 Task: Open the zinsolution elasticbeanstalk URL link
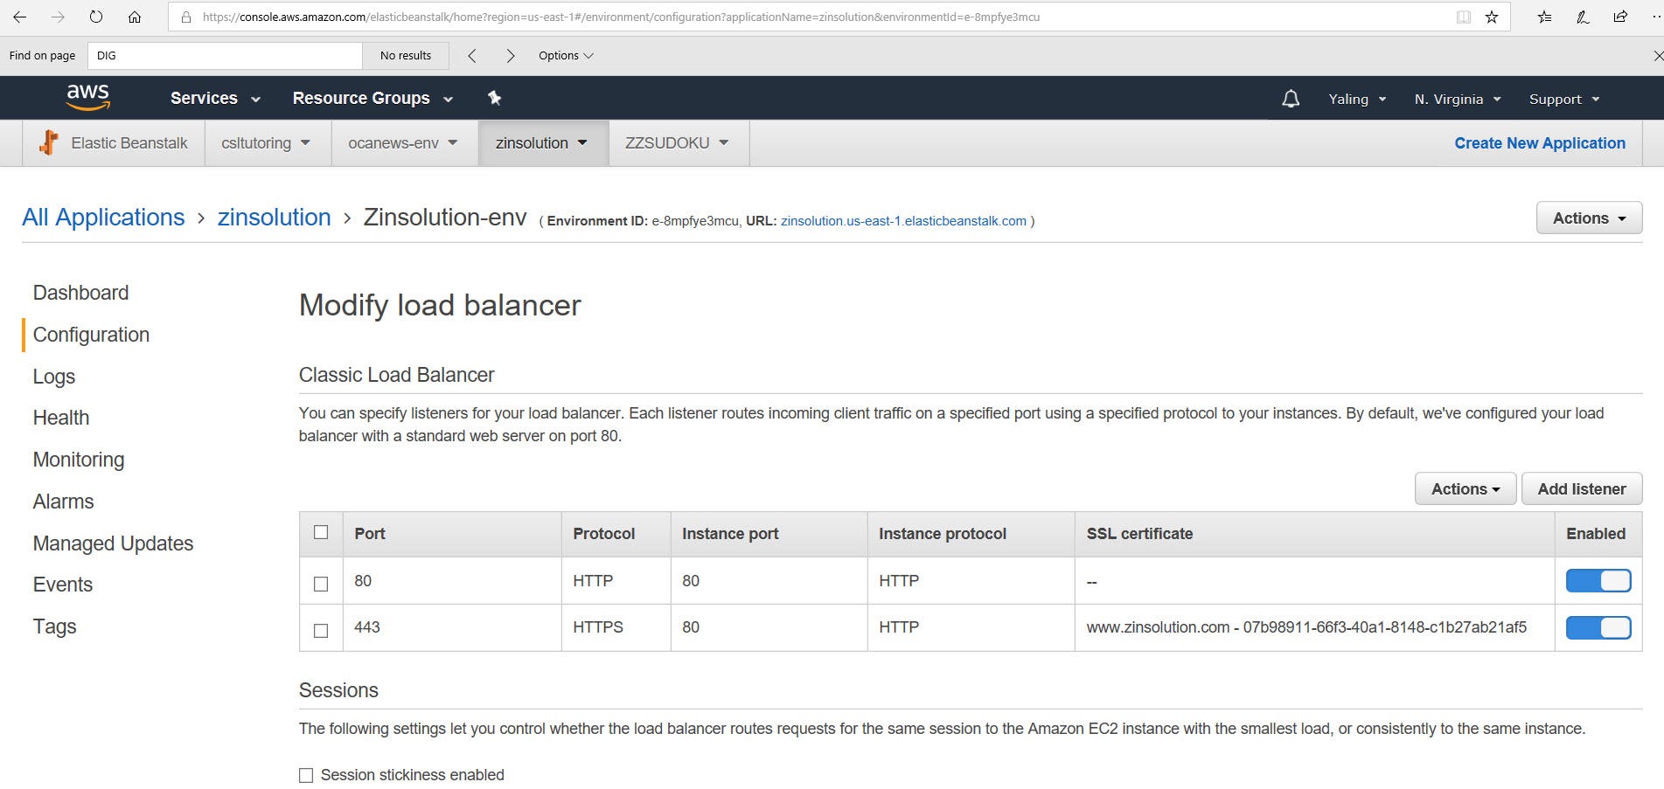903,221
